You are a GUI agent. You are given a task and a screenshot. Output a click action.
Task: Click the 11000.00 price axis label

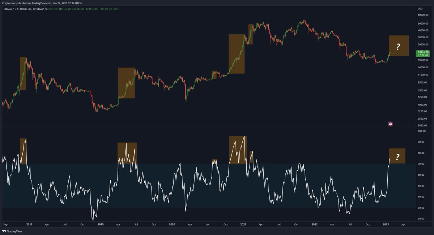423,74
